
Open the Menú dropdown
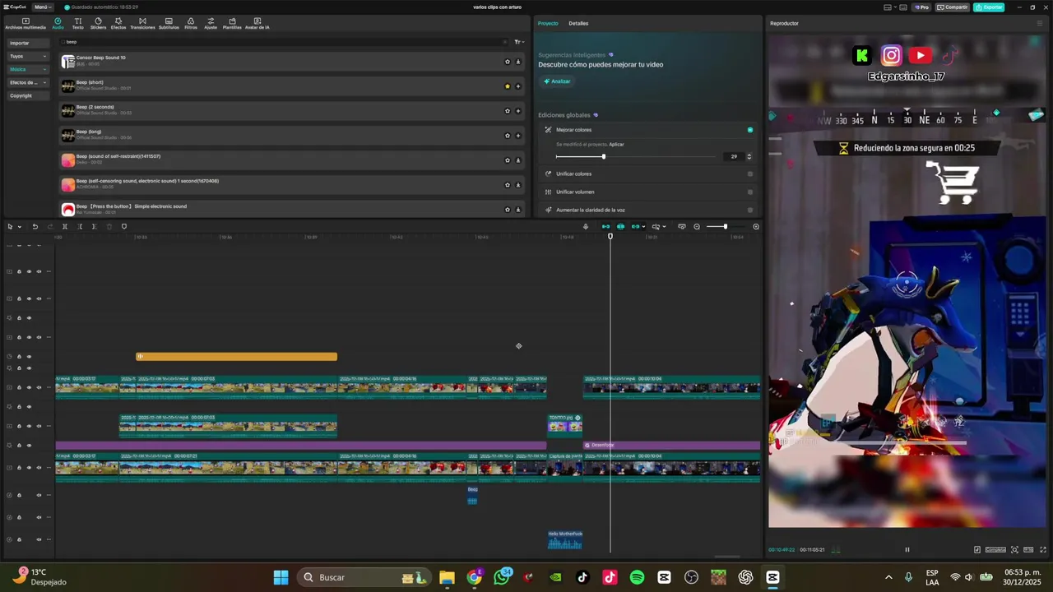coord(42,7)
